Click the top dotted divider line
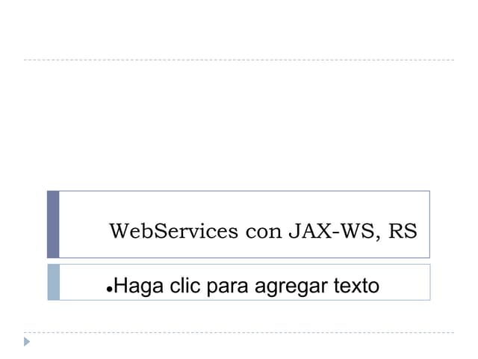 (239, 60)
